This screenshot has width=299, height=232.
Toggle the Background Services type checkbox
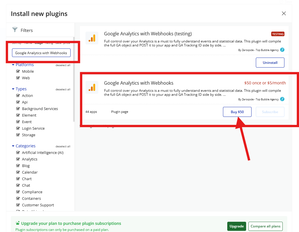pos(18,109)
